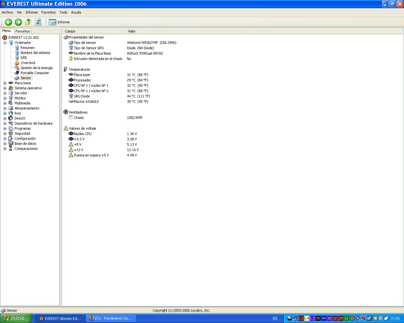Click the Valor column header

(186, 31)
